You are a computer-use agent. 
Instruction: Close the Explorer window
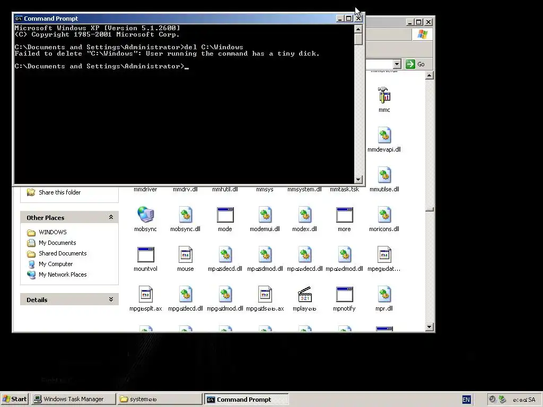click(428, 22)
